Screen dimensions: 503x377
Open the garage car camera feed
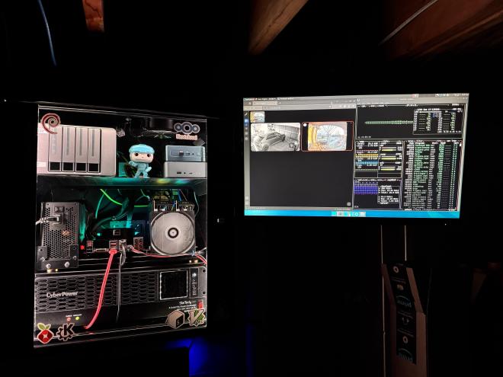point(275,137)
